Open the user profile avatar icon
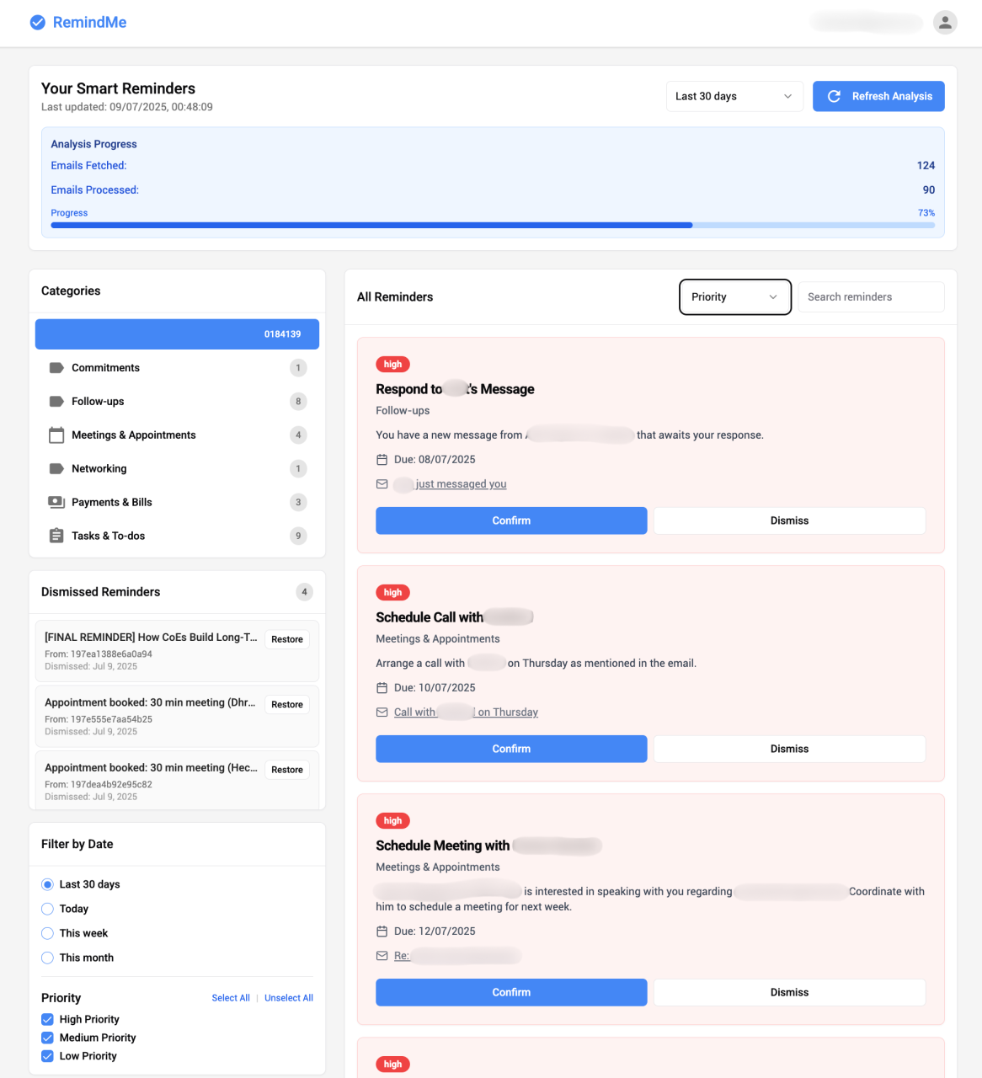Image resolution: width=982 pixels, height=1078 pixels. [x=946, y=23]
